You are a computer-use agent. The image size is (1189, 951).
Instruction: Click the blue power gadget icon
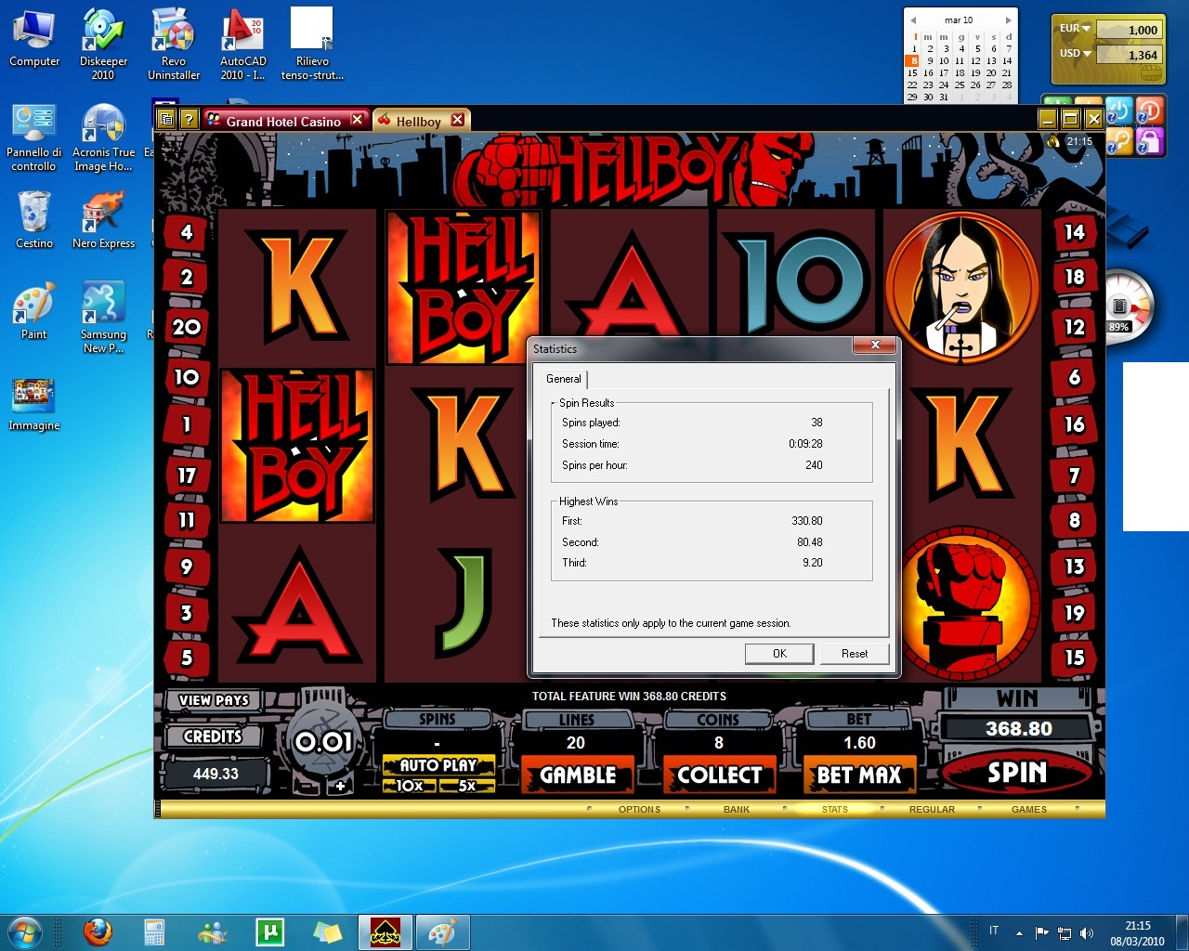[x=1118, y=111]
